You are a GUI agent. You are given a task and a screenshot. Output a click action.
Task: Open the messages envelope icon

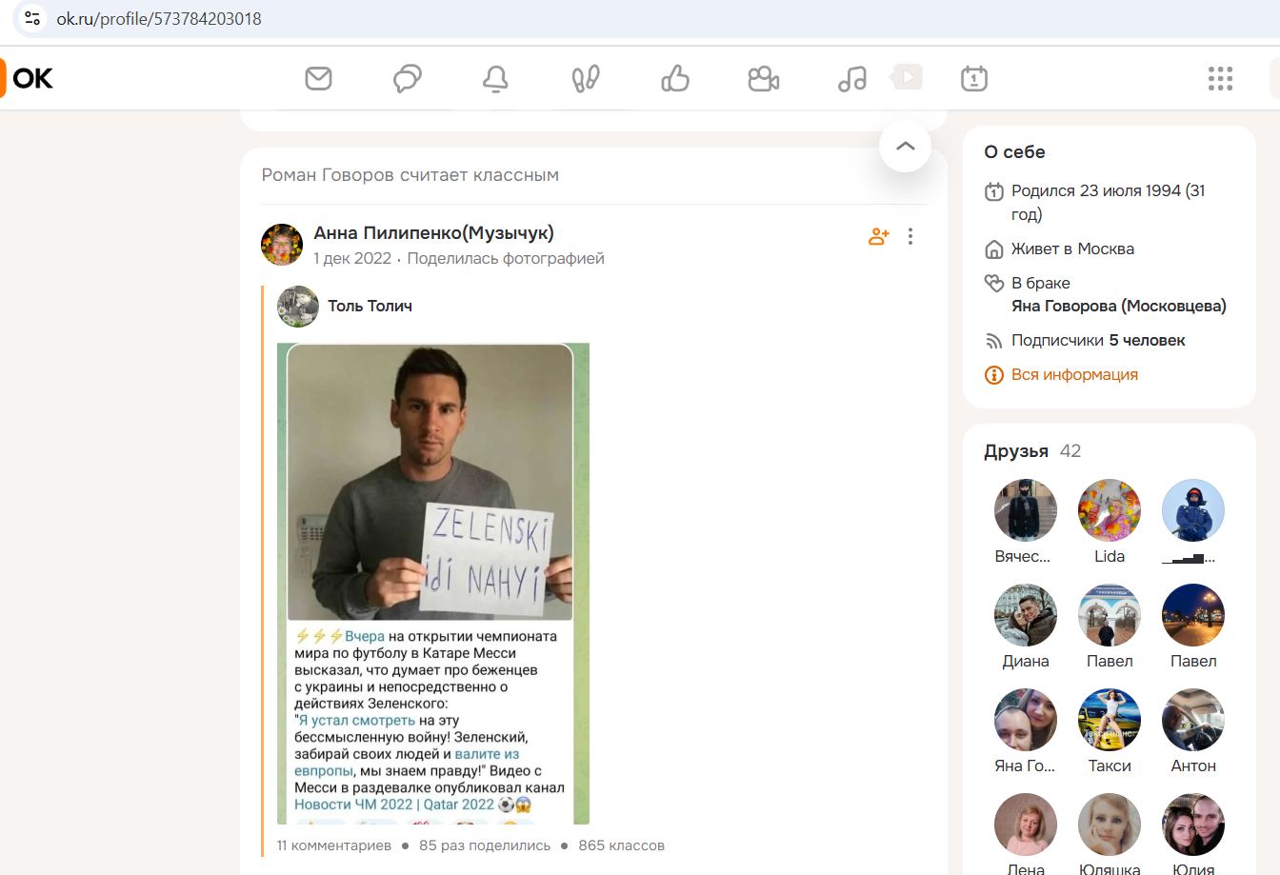coord(318,78)
